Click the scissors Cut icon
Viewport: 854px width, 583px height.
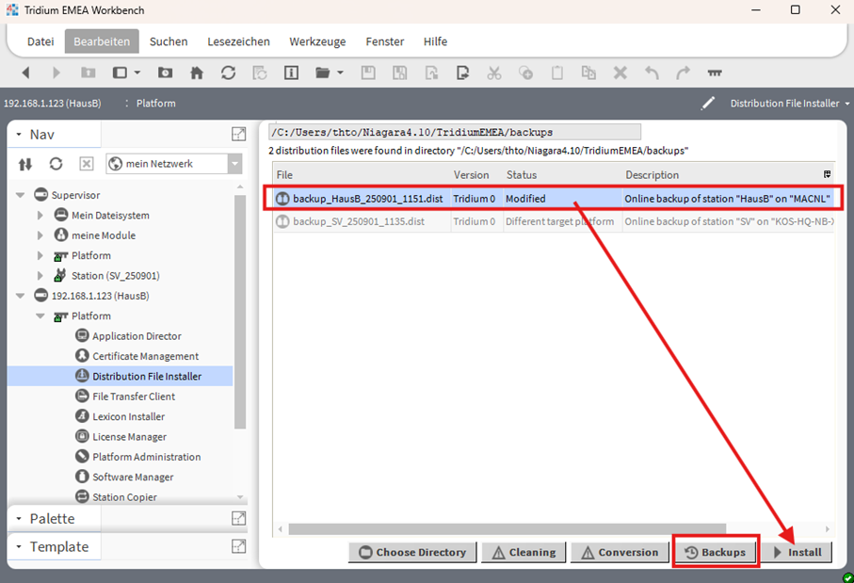(494, 73)
